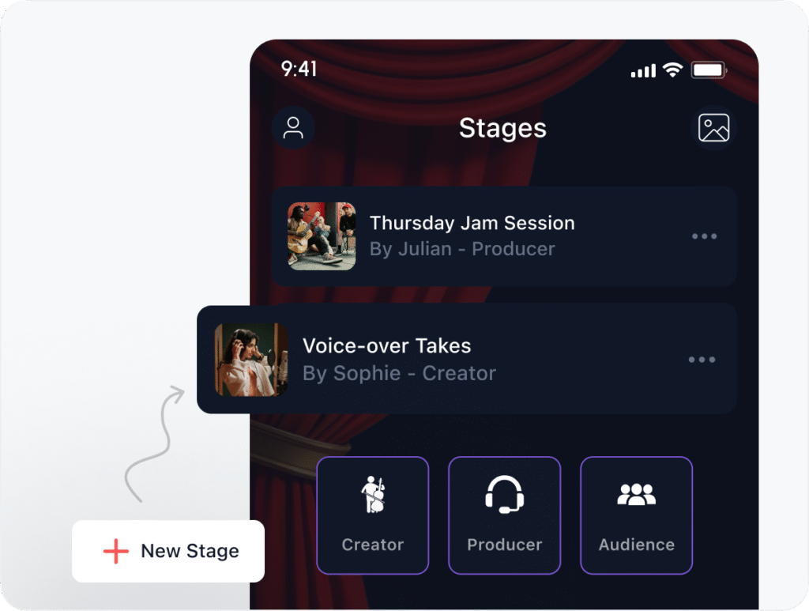The height and width of the screenshot is (611, 809).
Task: Choose the Creator role card label
Action: click(x=373, y=545)
